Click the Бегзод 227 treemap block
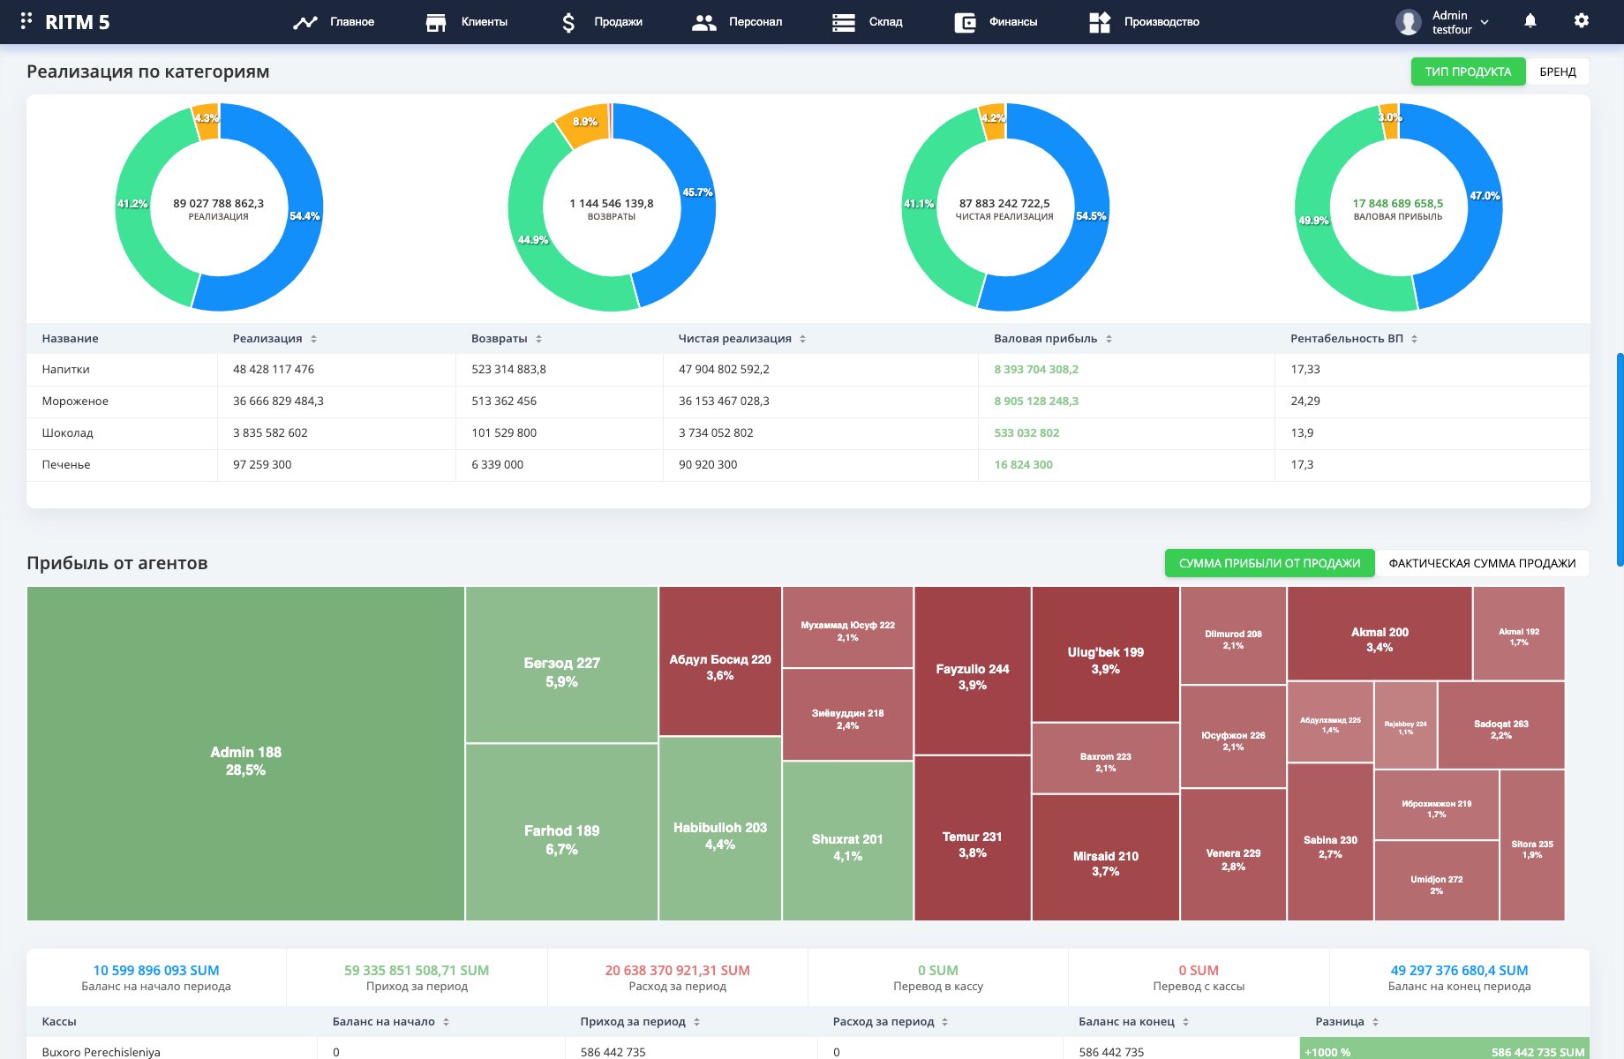 (561, 665)
